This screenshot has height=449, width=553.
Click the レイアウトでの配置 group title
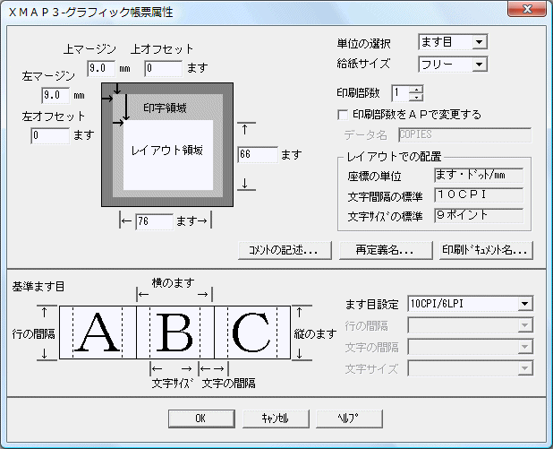pos(394,157)
